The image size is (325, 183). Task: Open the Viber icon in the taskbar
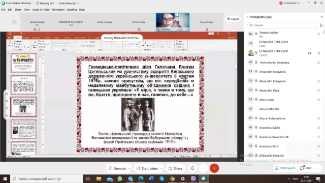click(193, 178)
